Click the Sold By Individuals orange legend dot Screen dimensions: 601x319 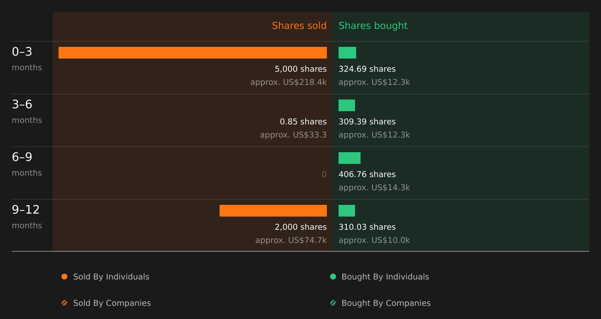point(64,277)
